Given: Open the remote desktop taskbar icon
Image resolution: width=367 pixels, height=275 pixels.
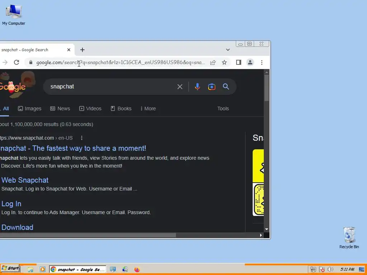Looking at the screenshot, I should coord(113,269).
